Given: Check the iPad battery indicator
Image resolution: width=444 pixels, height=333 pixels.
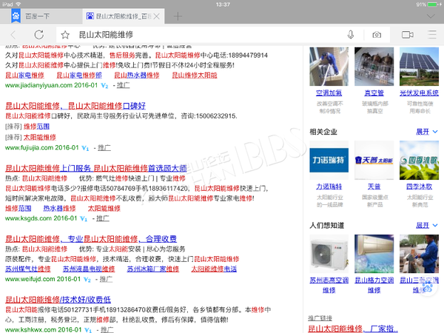Looking at the screenshot, I should click(x=433, y=4).
